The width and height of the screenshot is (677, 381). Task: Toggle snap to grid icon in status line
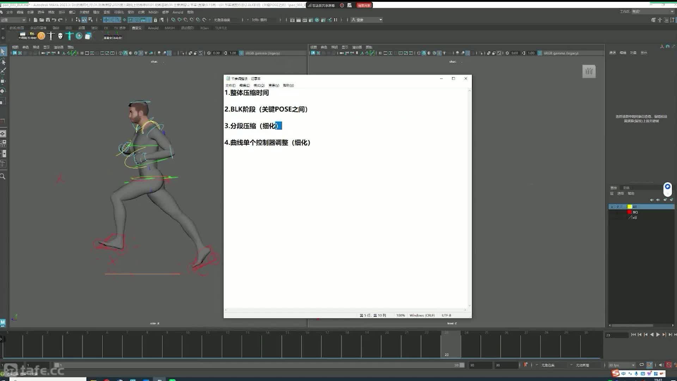click(x=173, y=20)
